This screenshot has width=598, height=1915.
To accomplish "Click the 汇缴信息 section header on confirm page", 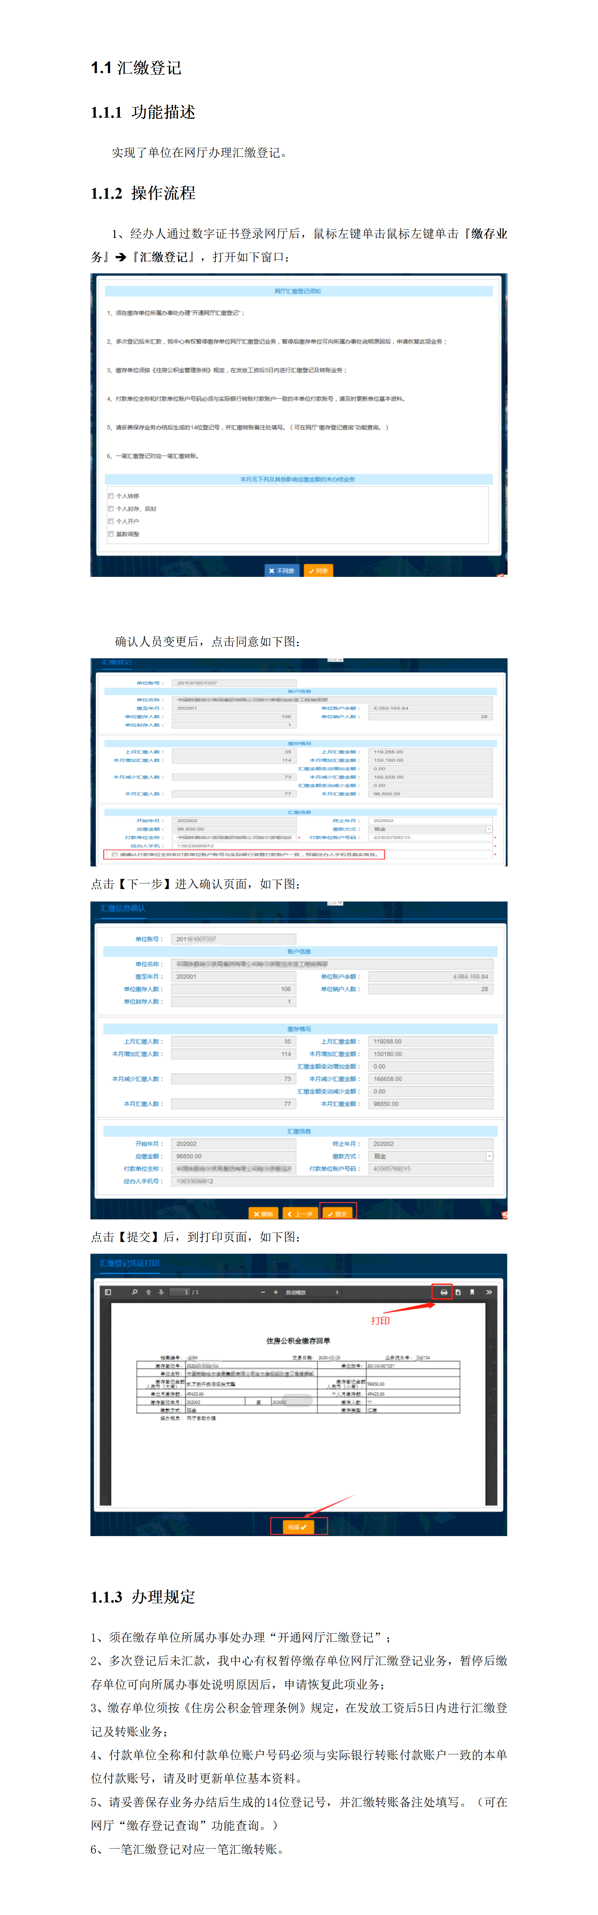I will 299,1131.
